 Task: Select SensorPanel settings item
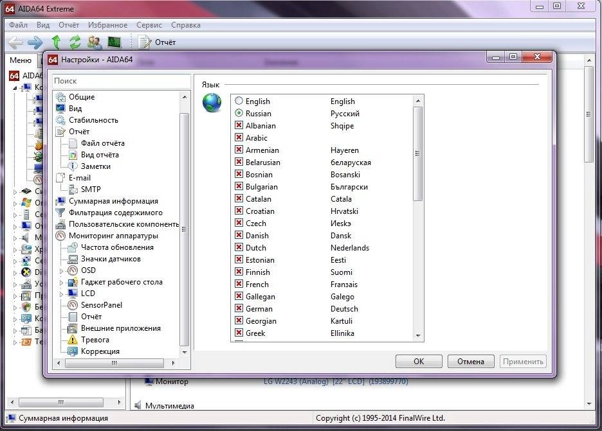point(102,305)
